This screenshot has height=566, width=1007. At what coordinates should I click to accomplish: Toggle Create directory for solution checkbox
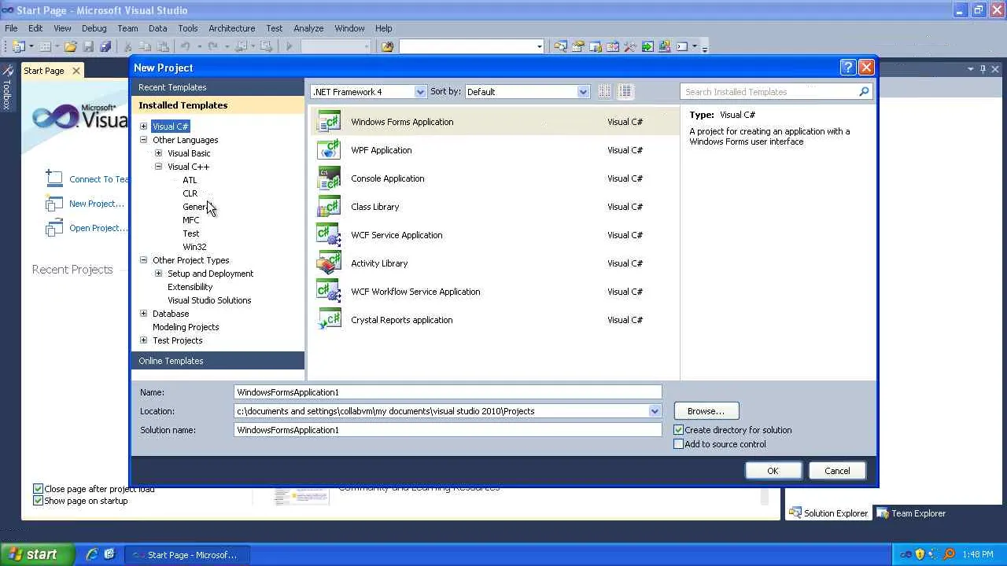(678, 430)
